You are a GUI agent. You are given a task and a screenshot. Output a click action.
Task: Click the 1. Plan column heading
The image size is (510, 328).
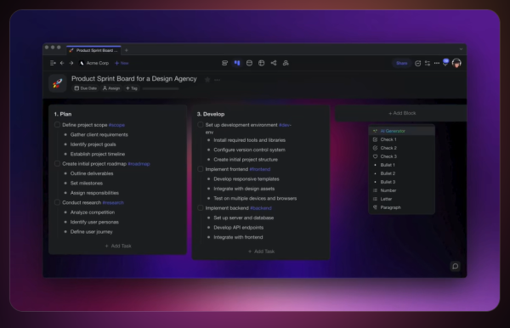63,114
